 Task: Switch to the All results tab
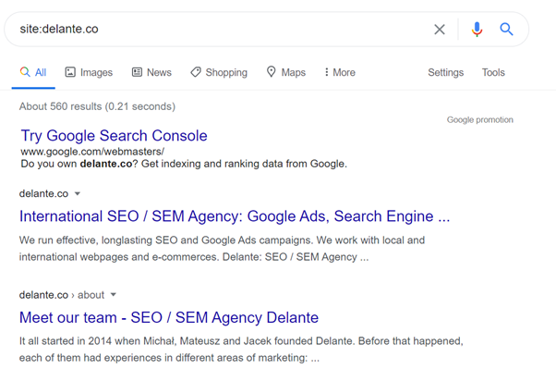pyautogui.click(x=33, y=72)
